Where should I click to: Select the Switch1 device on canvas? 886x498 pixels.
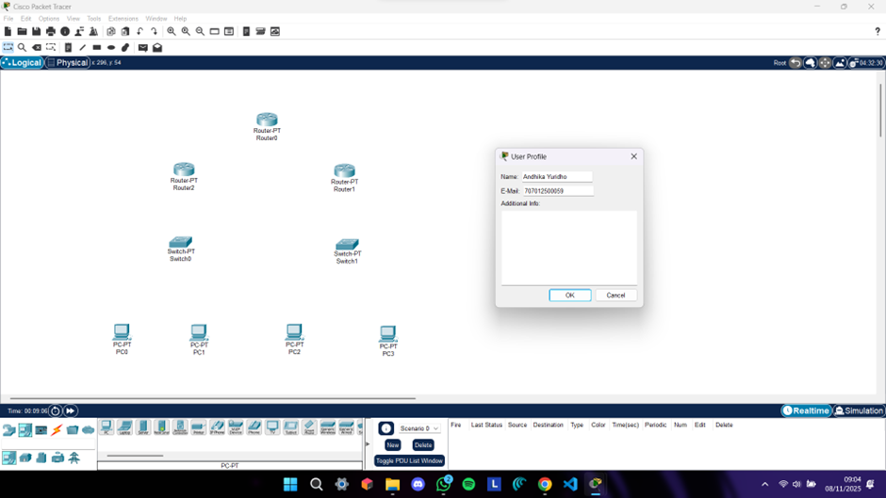[347, 245]
